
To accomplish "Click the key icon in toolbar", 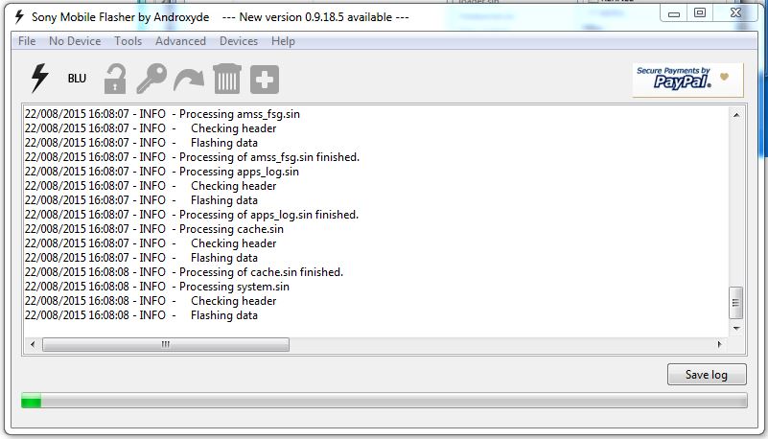I will [x=151, y=79].
